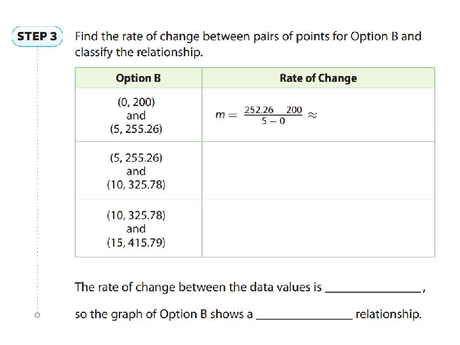The image size is (460, 345).
Task: Click the Option B column header
Action: [138, 78]
